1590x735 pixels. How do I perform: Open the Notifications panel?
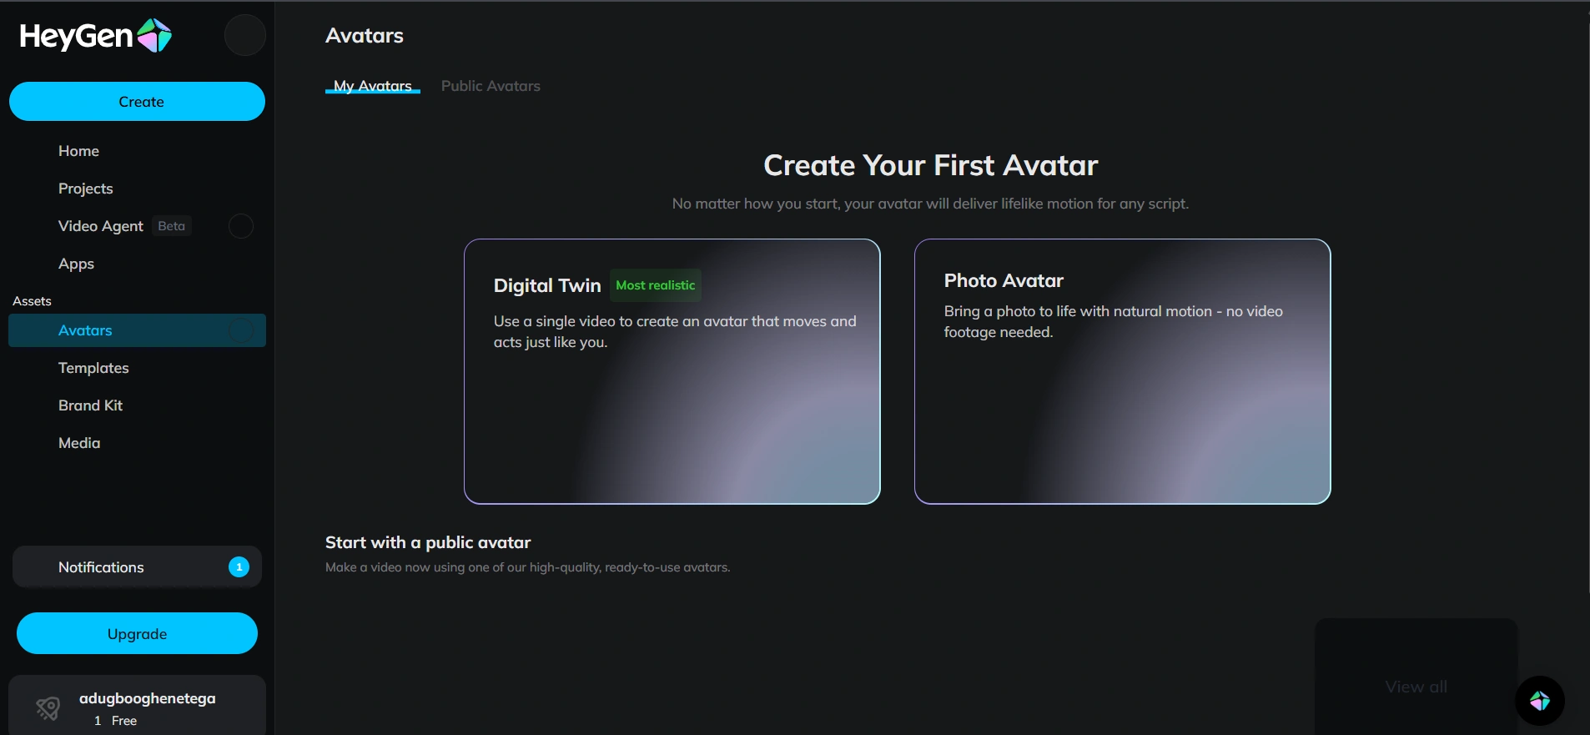pos(137,567)
